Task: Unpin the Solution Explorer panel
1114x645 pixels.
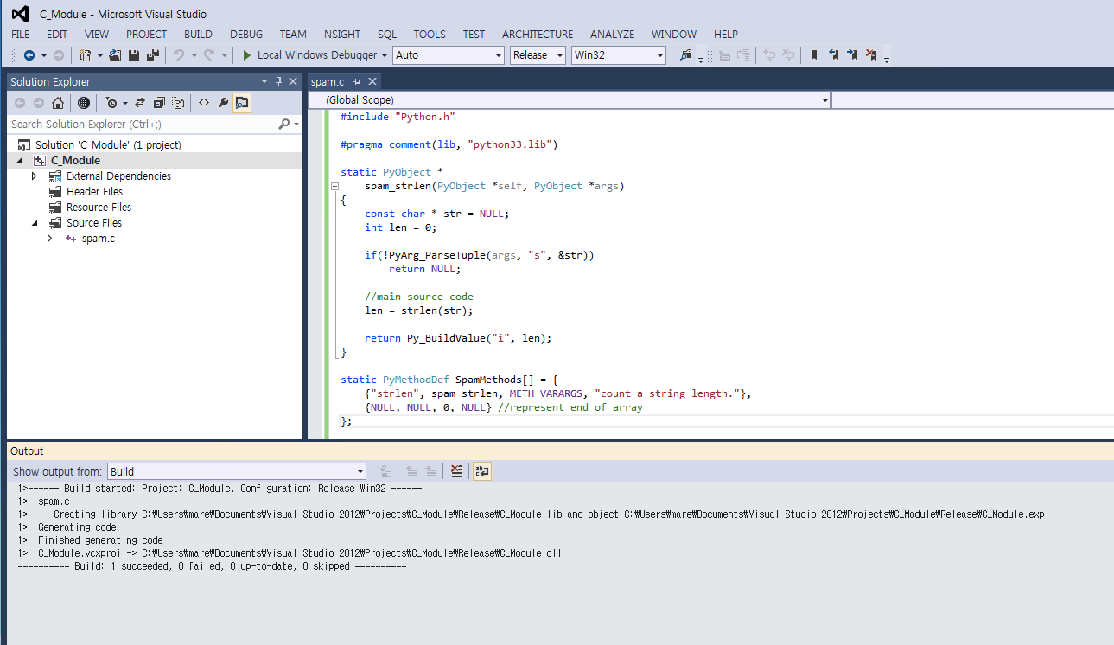Action: pos(279,80)
